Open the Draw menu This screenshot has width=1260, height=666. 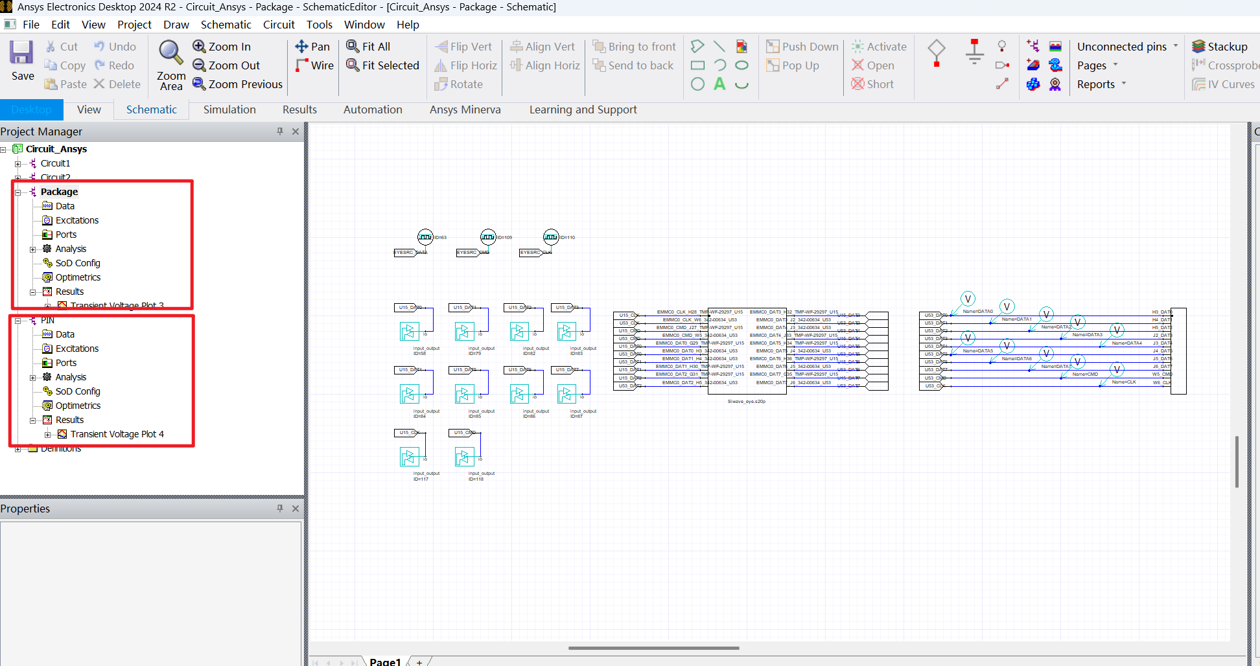[x=176, y=25]
